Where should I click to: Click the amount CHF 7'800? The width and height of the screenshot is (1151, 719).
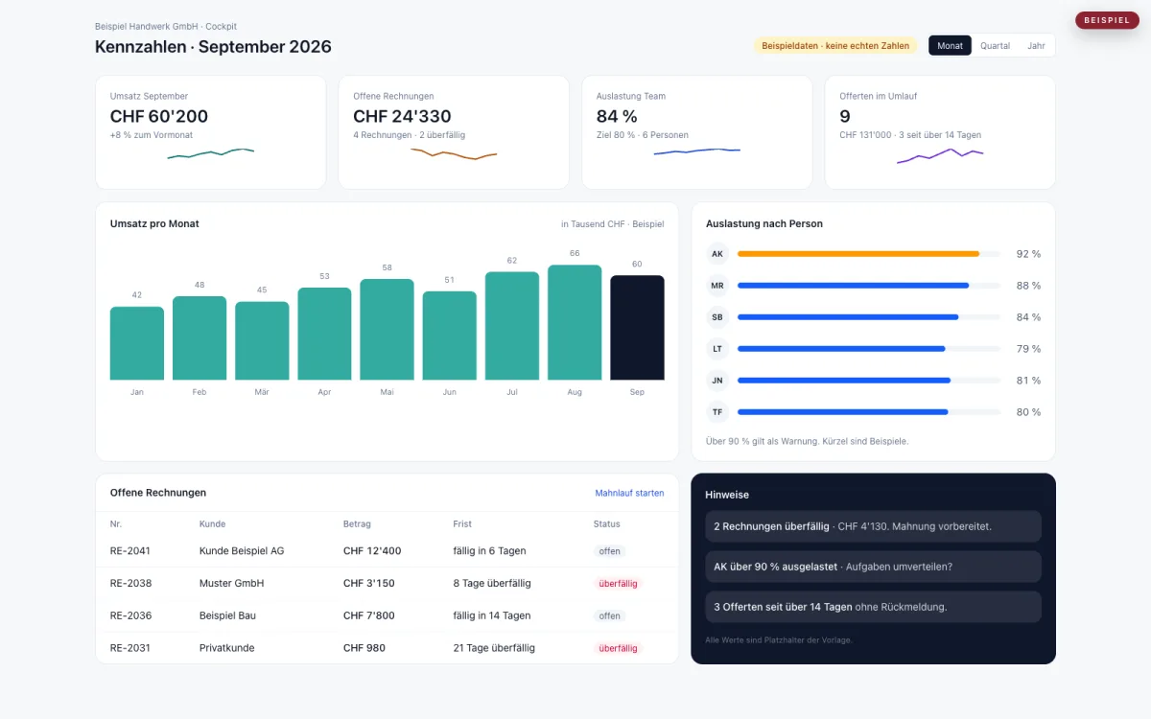369,615
